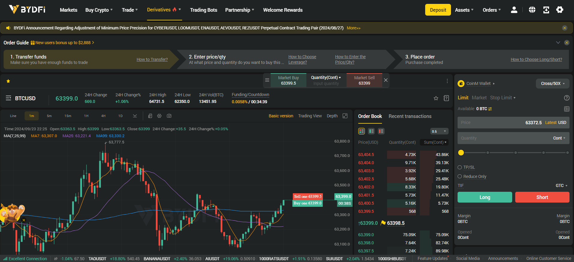
Task: Add BTCUSD to favorites star outline
Action: pos(436,98)
